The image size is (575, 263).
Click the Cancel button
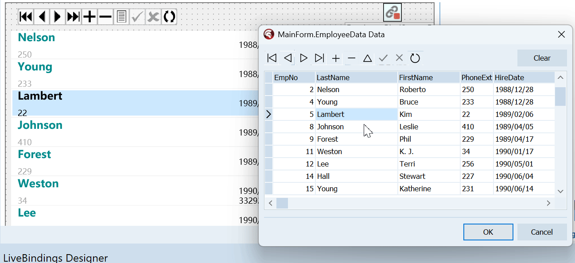coord(542,232)
